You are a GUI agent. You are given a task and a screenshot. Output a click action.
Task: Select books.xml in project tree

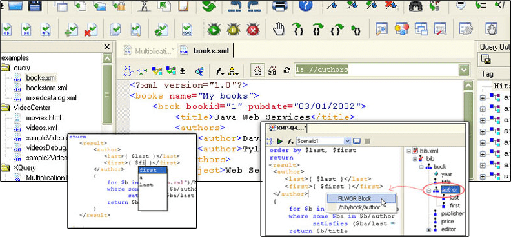click(x=41, y=78)
